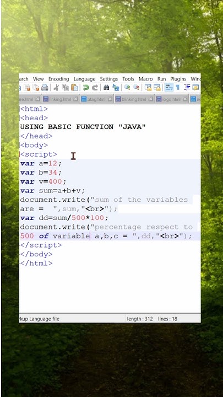Click the opening <head> tag line

point(34,118)
